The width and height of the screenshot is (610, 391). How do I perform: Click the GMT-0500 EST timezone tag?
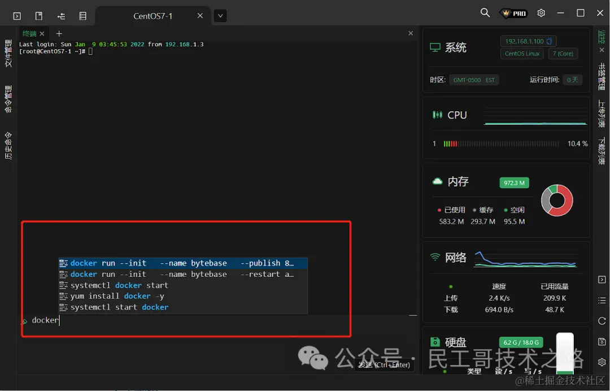[474, 80]
